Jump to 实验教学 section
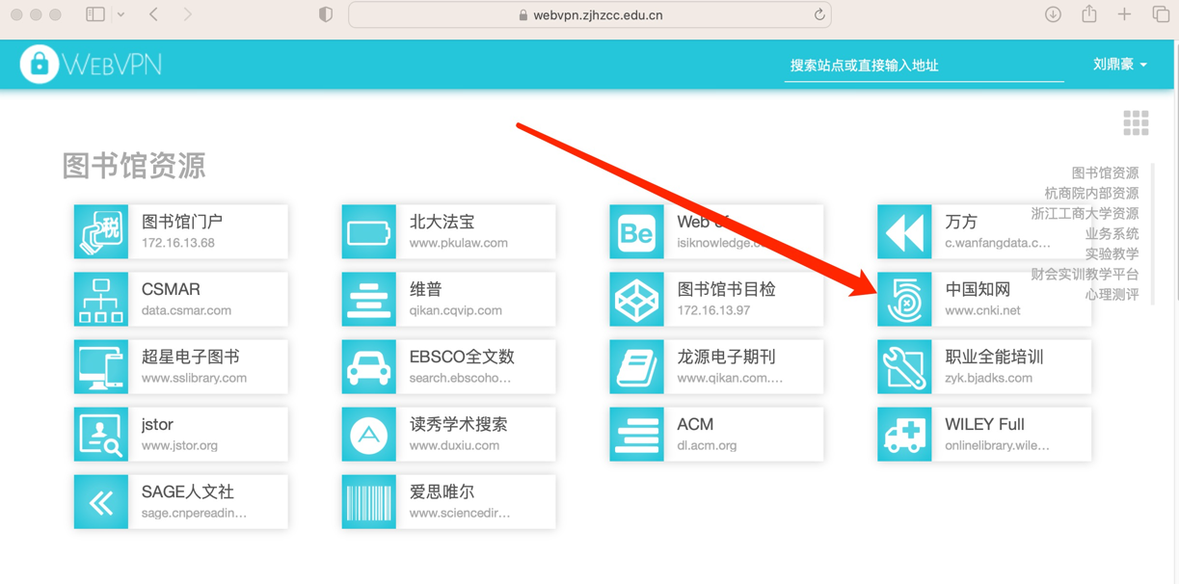Screen dimensions: 1179x584 coord(1112,253)
